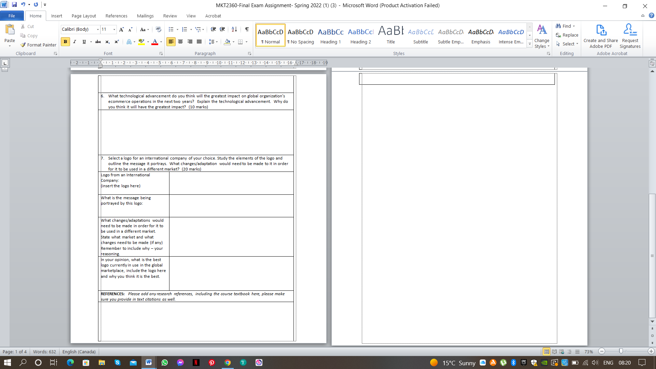Viewport: 656px width, 369px height.
Task: Select the Text Highlight Color tool
Action: pos(141,42)
